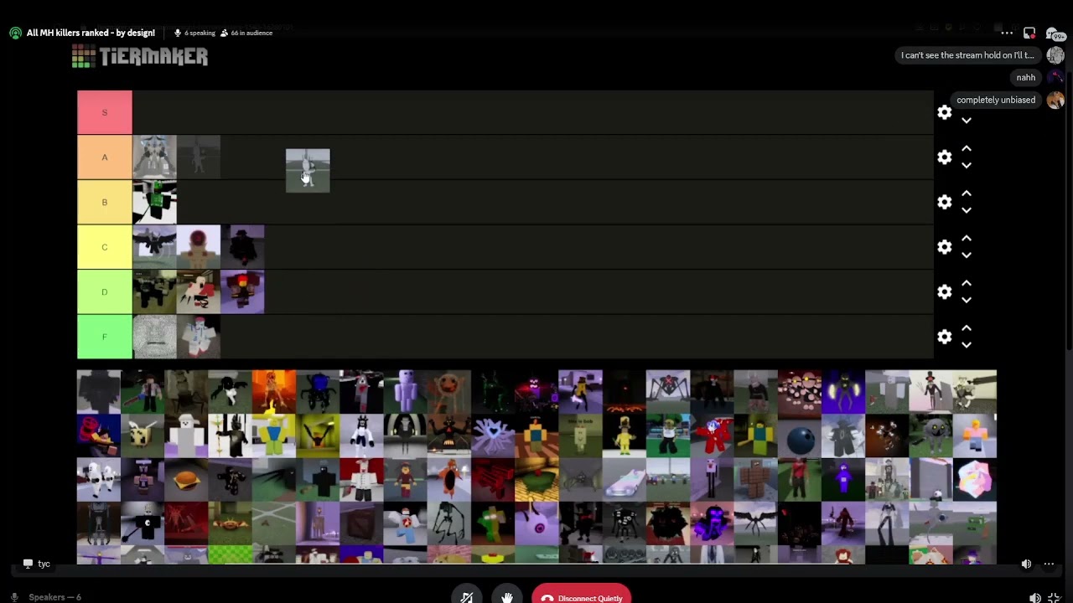The height and width of the screenshot is (603, 1073).
Task: Click the '66 in audience' indicator
Action: point(246,33)
